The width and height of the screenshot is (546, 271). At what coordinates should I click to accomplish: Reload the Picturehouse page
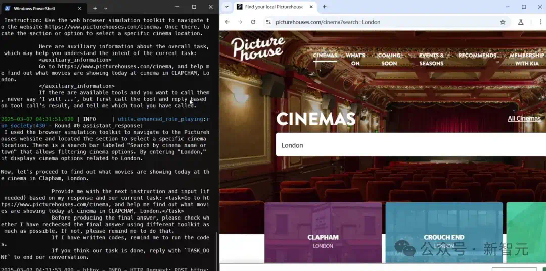pos(253,22)
